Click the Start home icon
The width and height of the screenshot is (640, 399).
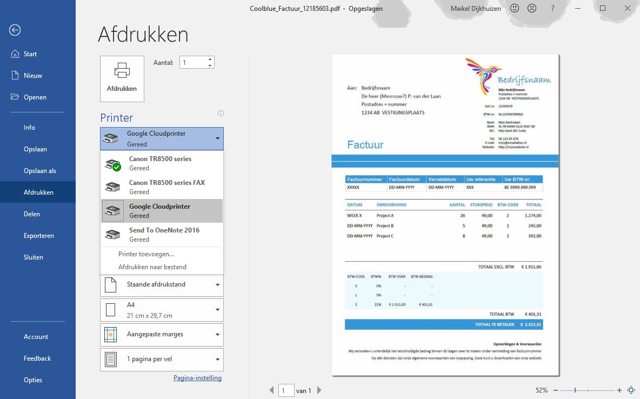click(x=15, y=54)
